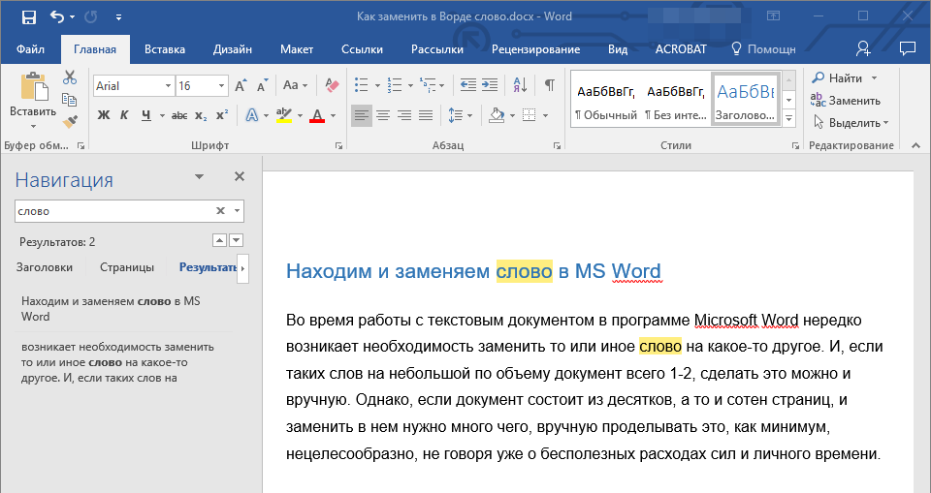Go to next search result arrow
The image size is (931, 493).
237,240
